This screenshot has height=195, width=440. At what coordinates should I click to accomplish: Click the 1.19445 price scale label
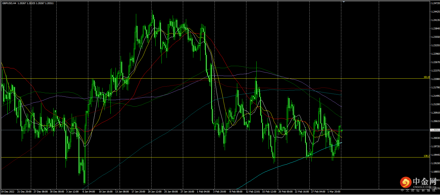tap(435, 155)
